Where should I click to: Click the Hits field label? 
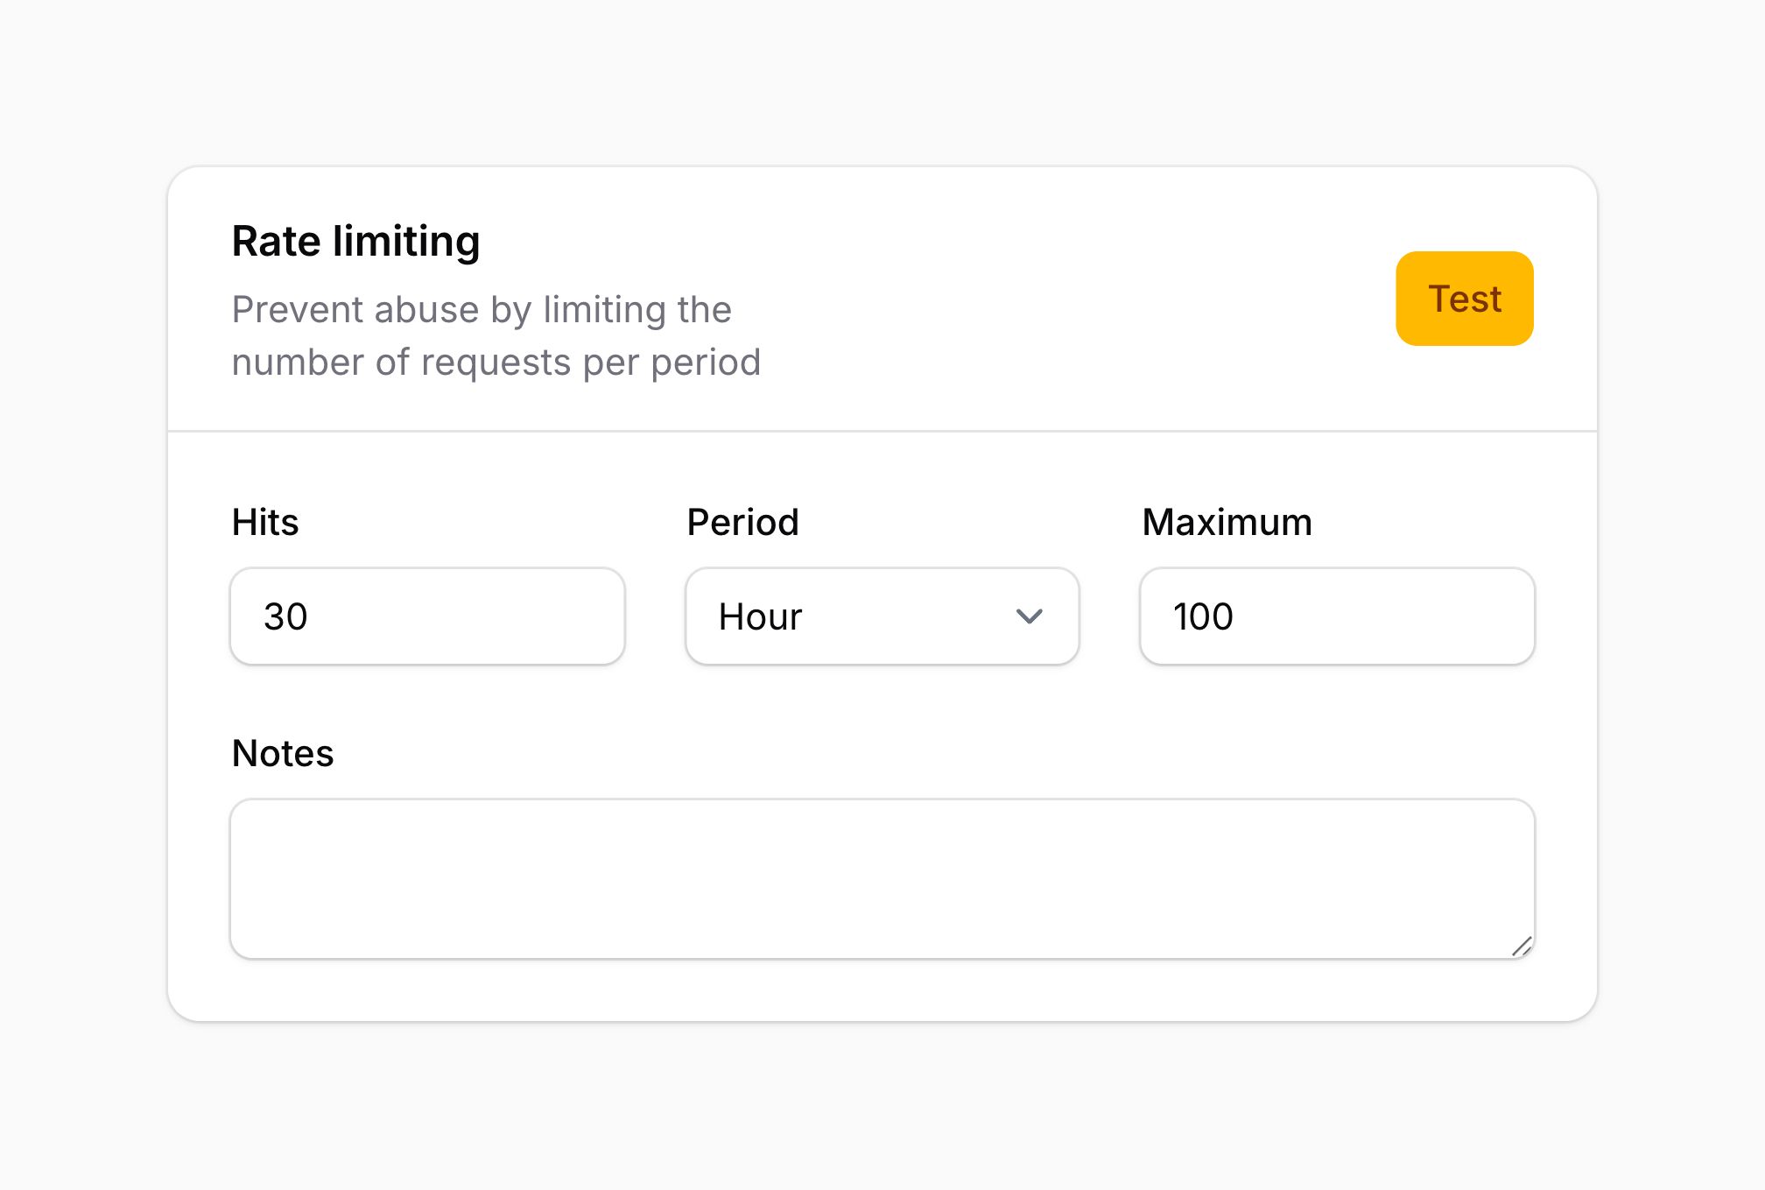click(x=264, y=521)
